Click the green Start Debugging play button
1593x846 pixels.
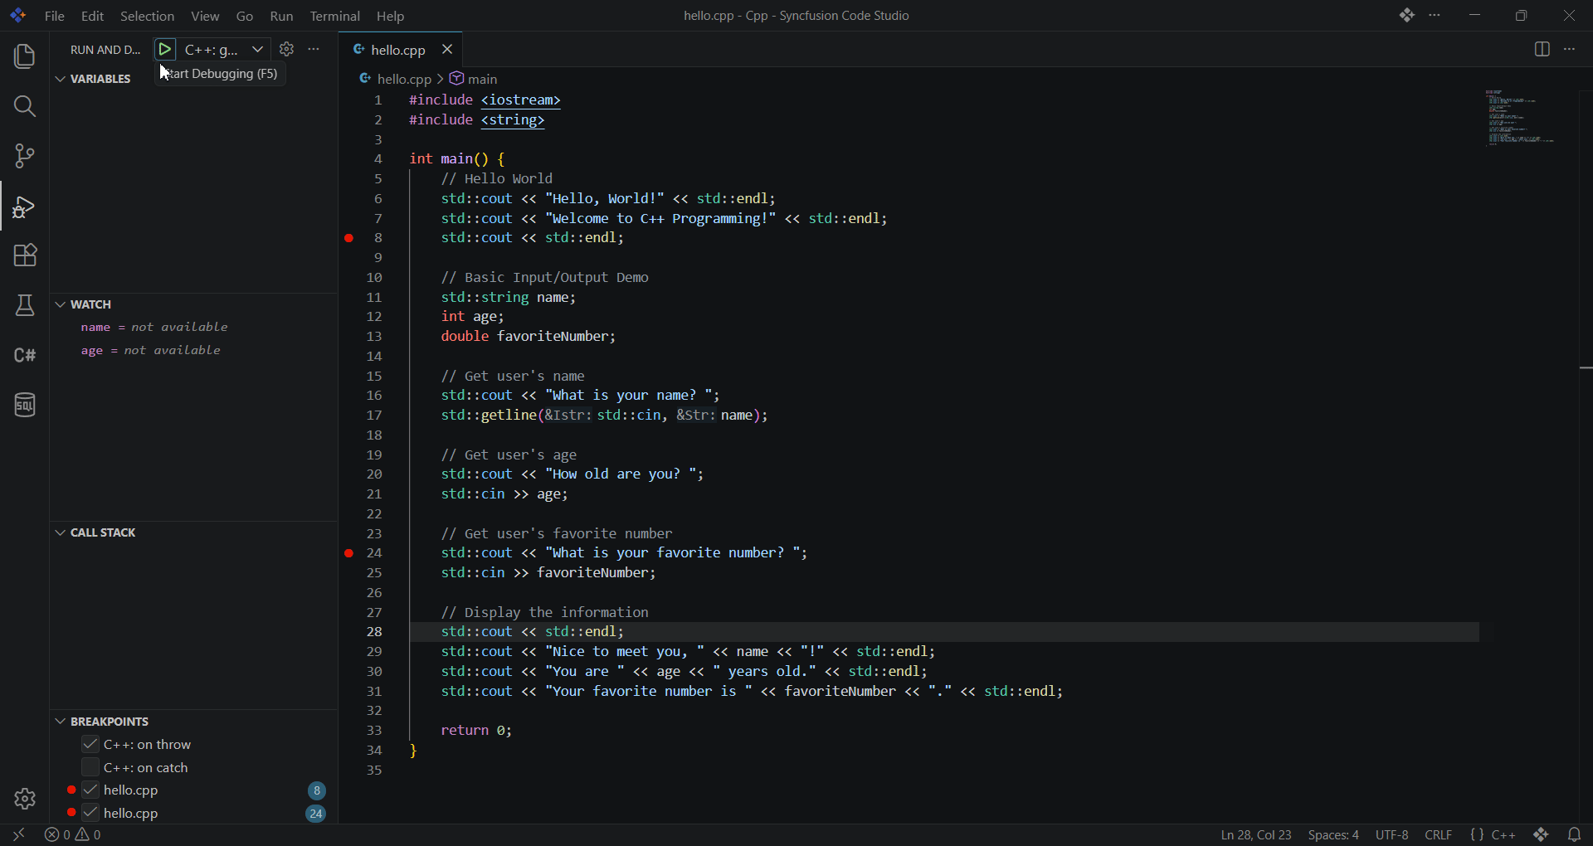point(165,50)
